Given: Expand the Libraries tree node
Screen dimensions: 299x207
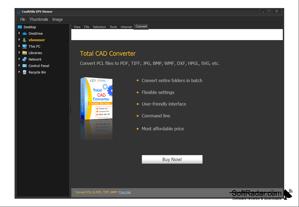Looking at the screenshot, I should [x=19, y=53].
